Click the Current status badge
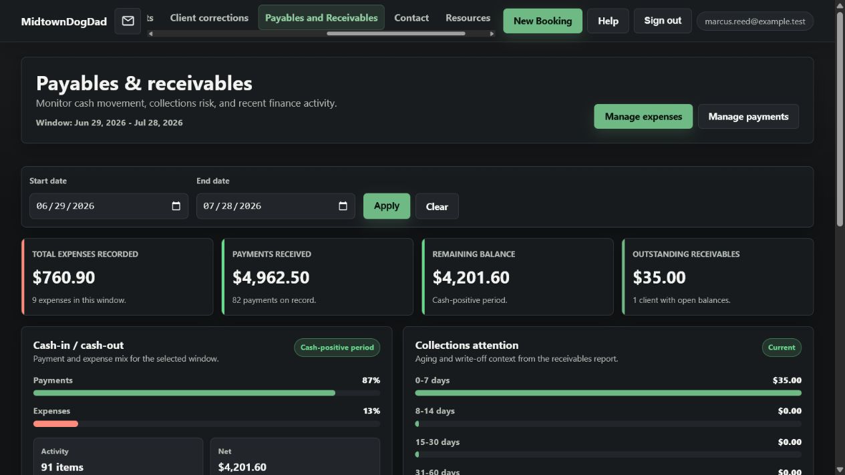 (782, 348)
